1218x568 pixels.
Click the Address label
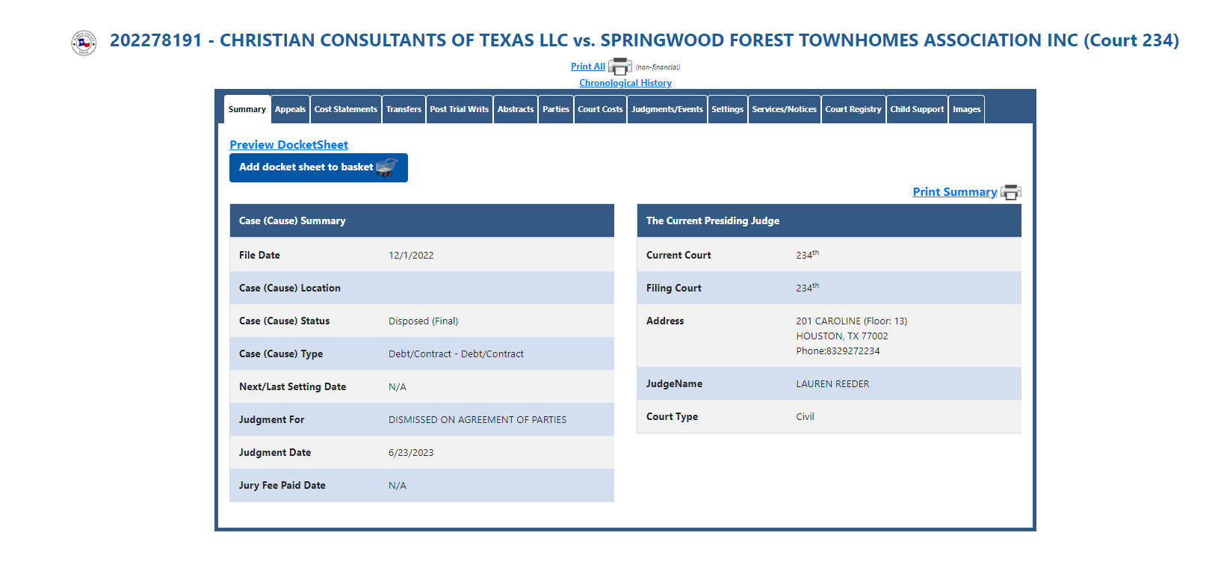click(665, 321)
